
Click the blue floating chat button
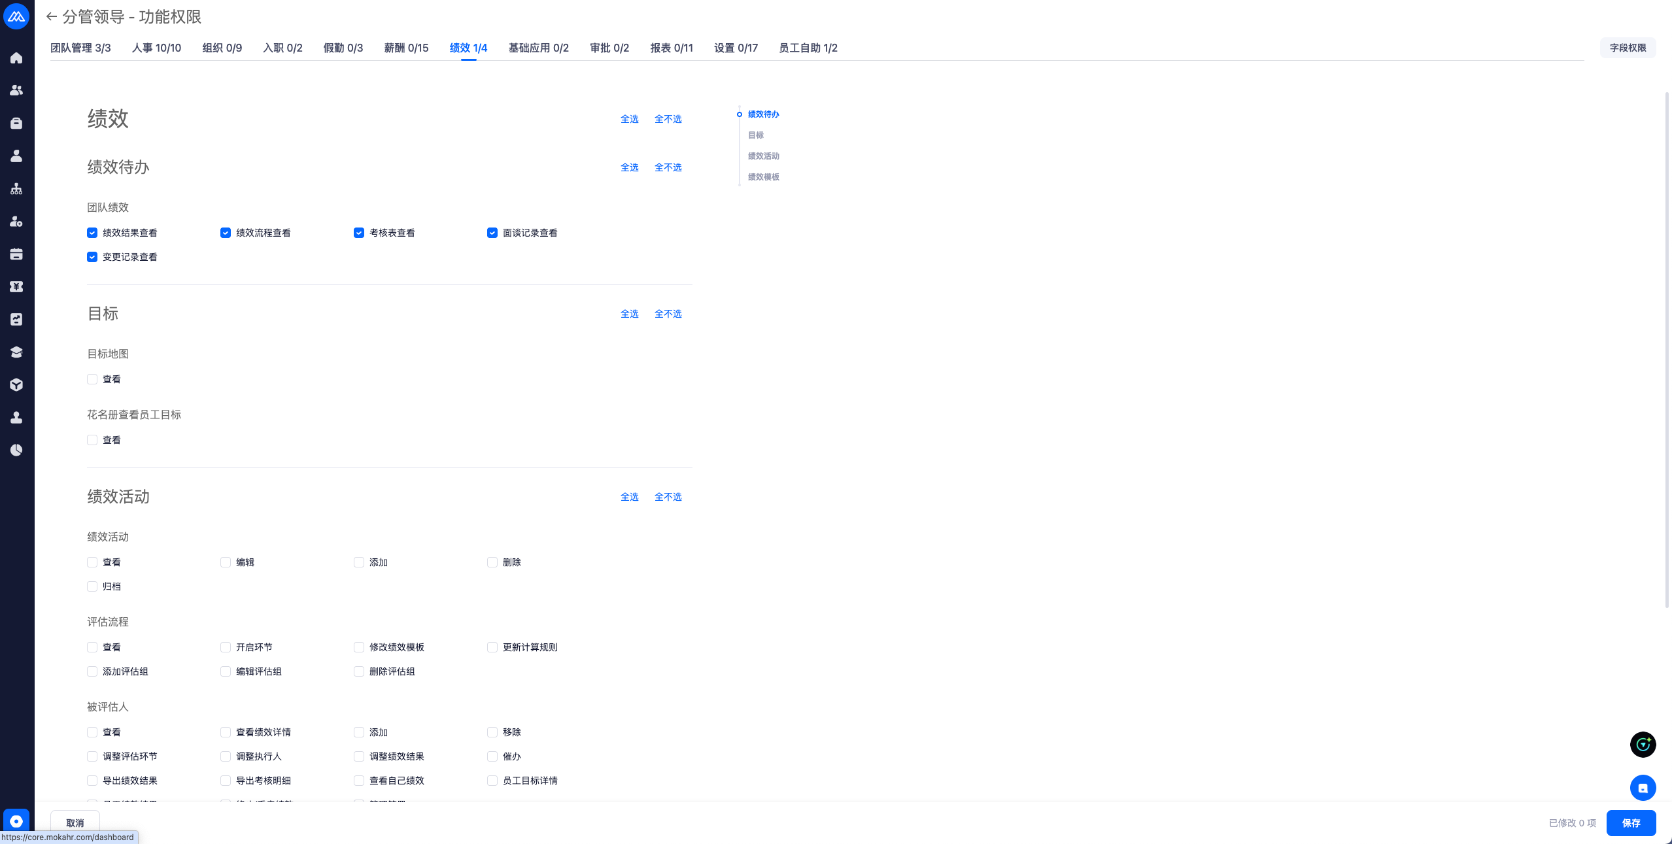[x=1642, y=788]
